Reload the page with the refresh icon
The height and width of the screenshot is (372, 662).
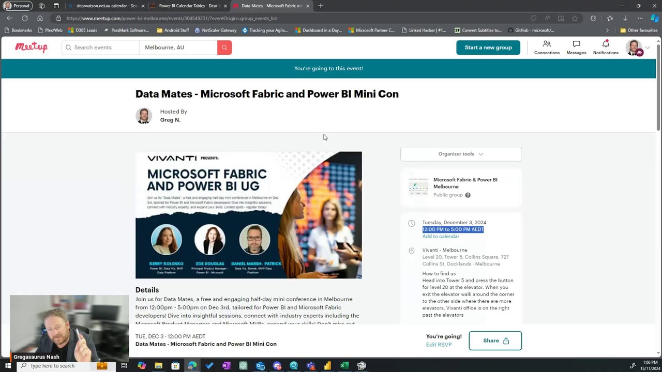click(x=24, y=18)
